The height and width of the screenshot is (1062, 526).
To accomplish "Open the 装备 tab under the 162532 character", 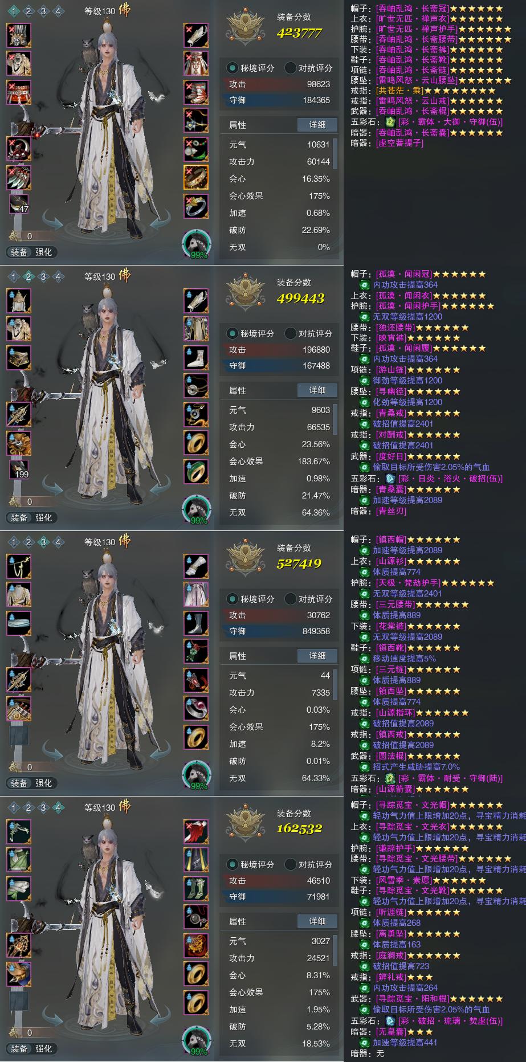I will 19,1048.
